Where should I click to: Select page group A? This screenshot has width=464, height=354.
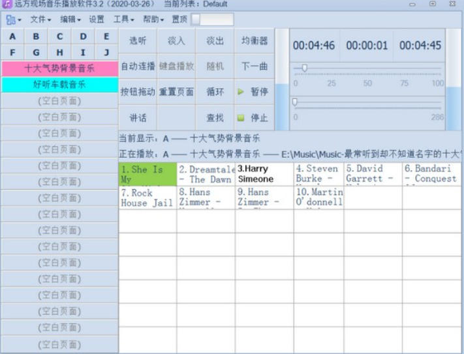pos(12,37)
